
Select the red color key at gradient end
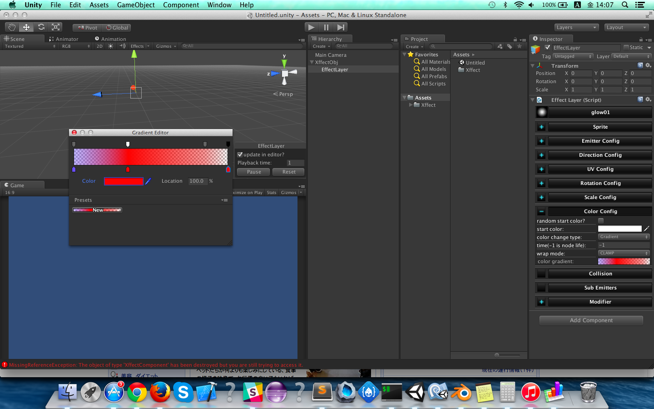click(x=228, y=170)
